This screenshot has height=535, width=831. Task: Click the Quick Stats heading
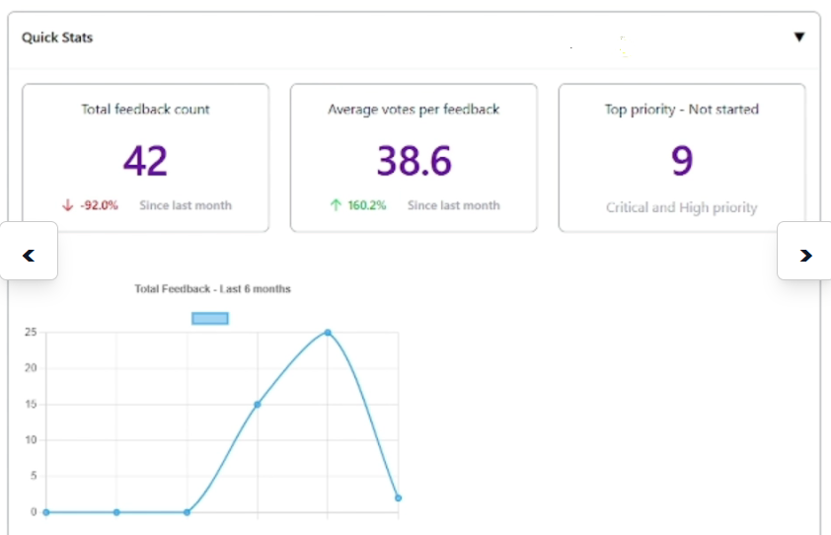(x=57, y=38)
